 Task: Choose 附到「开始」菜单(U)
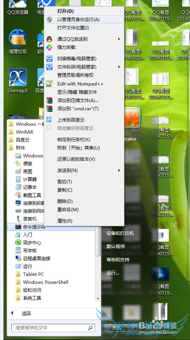coord(84,148)
